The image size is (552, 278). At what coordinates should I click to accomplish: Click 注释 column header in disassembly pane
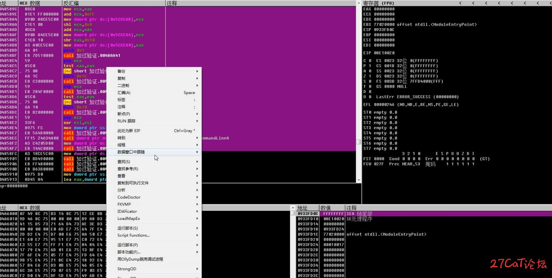(x=261, y=3)
